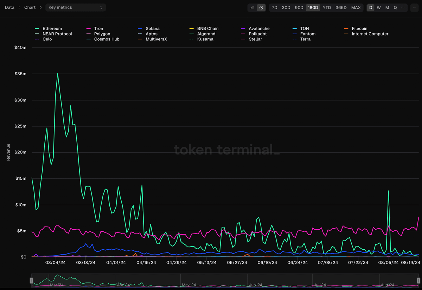
Task: Open more granularity options after Q
Action: tap(403, 7)
